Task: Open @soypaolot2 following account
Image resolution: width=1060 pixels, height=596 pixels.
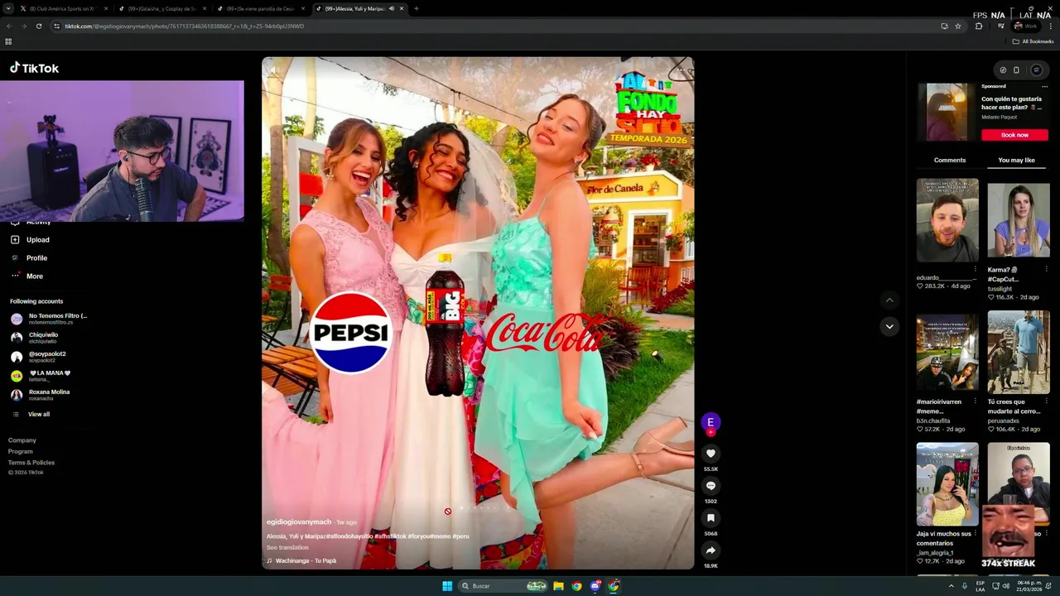Action: click(x=38, y=357)
